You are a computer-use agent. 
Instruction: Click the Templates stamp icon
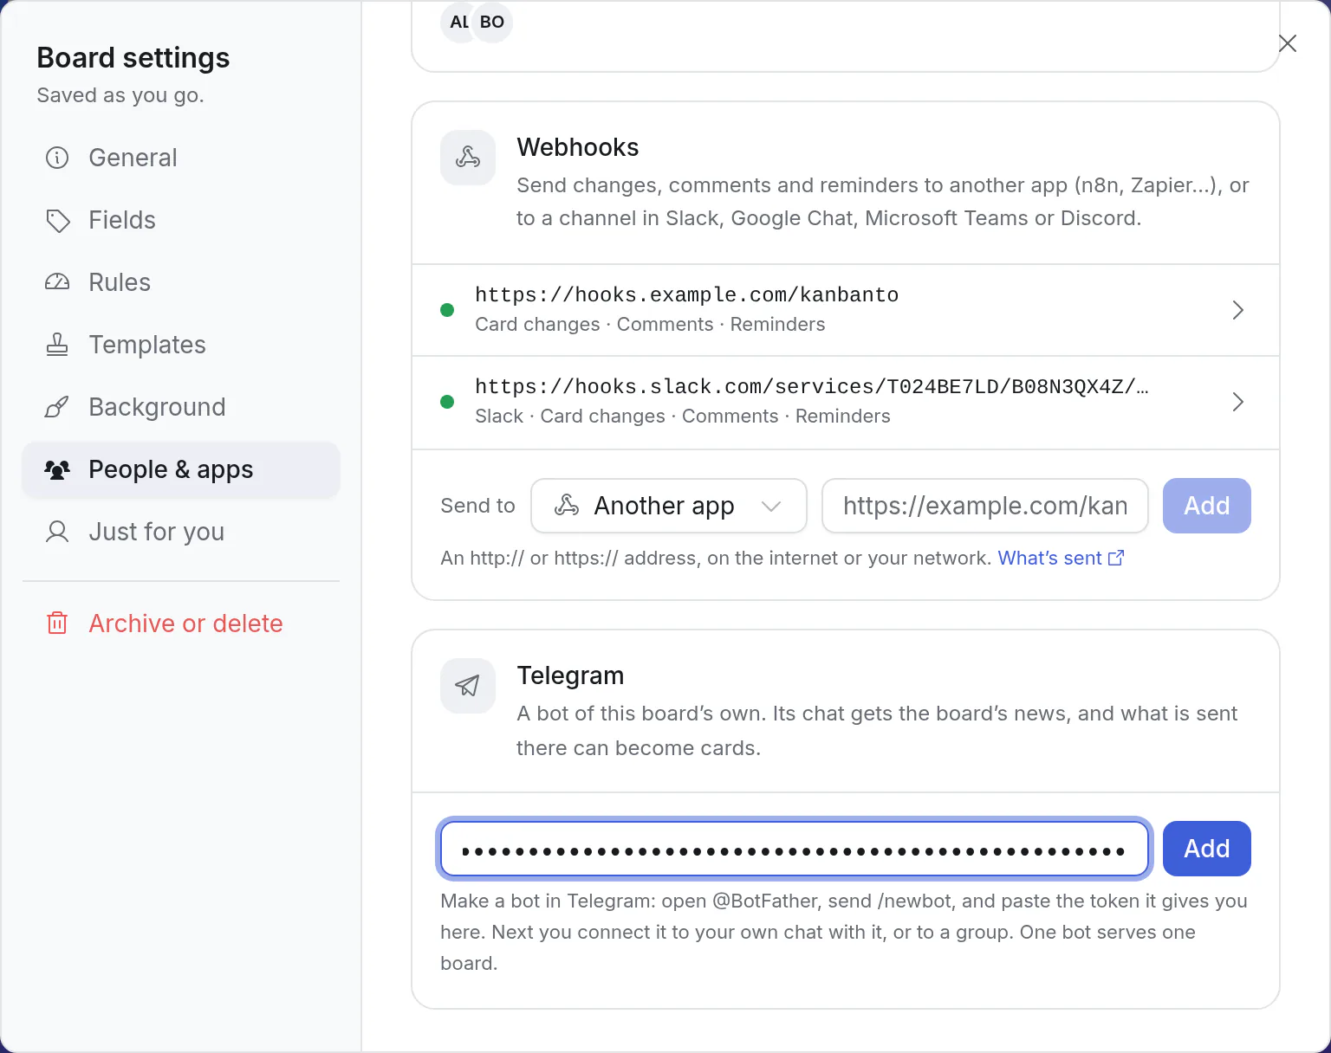tap(57, 345)
